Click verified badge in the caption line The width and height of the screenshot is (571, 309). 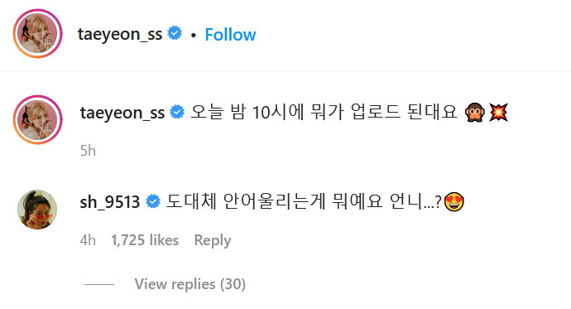click(x=177, y=112)
